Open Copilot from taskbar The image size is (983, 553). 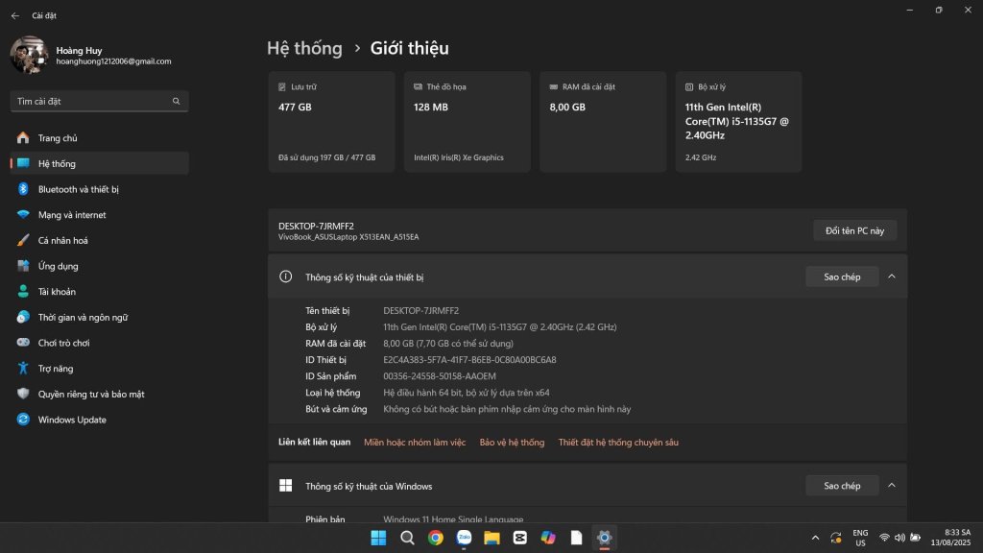(x=548, y=538)
